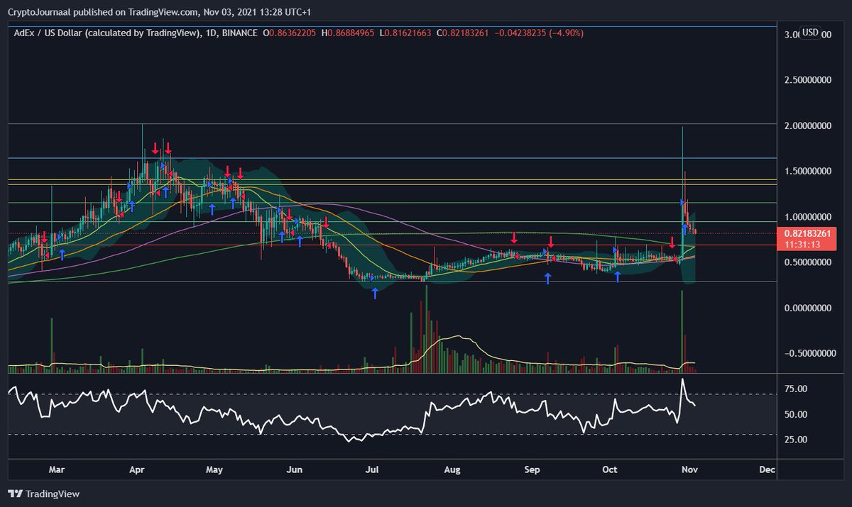Click the close value C0.82183261 in legend
The width and height of the screenshot is (852, 507).
464,33
